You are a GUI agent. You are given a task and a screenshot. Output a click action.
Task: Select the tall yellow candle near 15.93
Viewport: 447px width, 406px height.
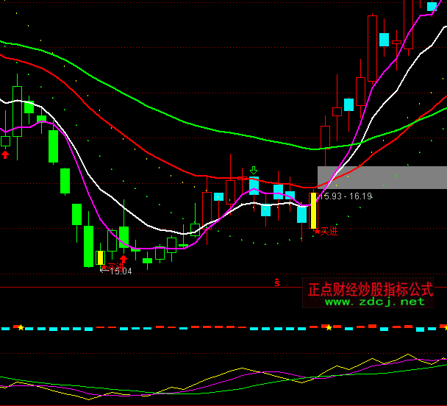pos(313,210)
